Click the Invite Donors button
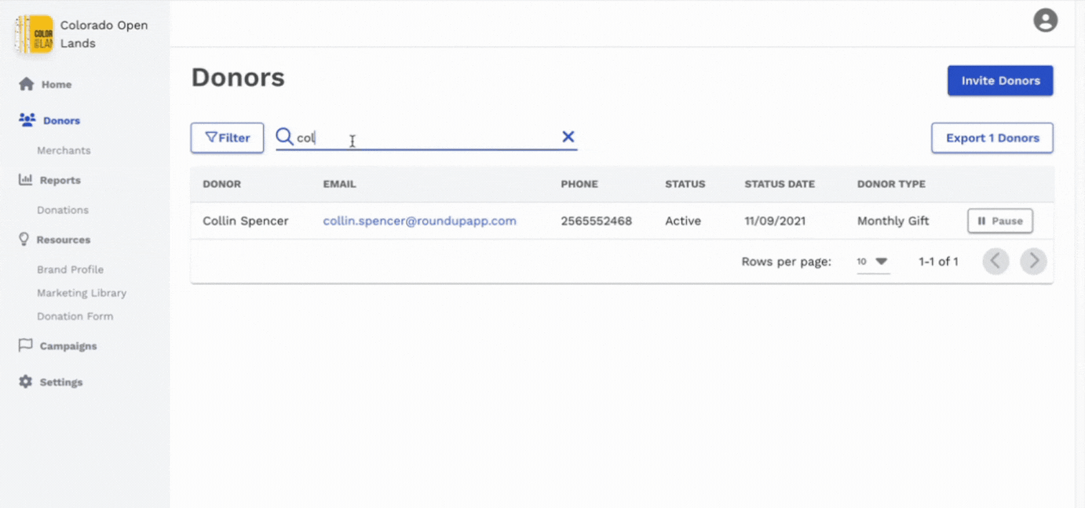This screenshot has height=508, width=1085. 1000,81
